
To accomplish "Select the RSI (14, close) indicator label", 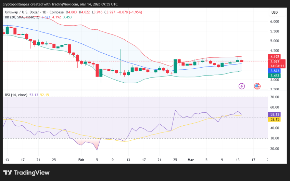I will [x=16, y=95].
